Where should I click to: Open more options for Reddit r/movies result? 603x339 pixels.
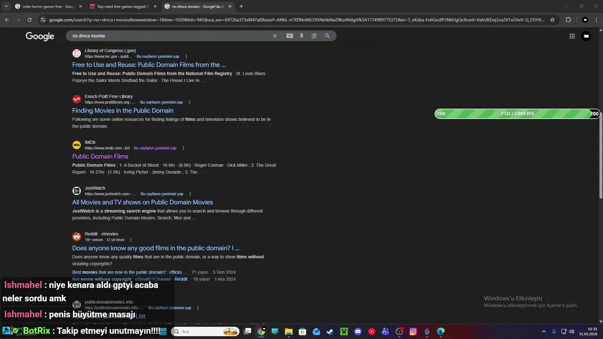pyautogui.click(x=130, y=240)
